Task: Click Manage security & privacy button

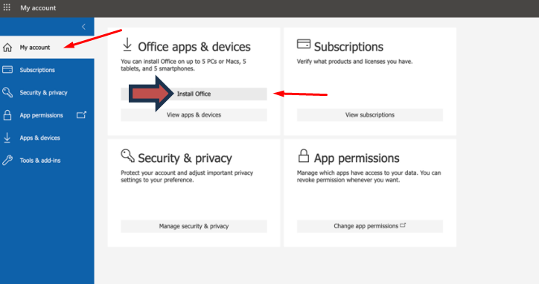Action: coord(194,226)
